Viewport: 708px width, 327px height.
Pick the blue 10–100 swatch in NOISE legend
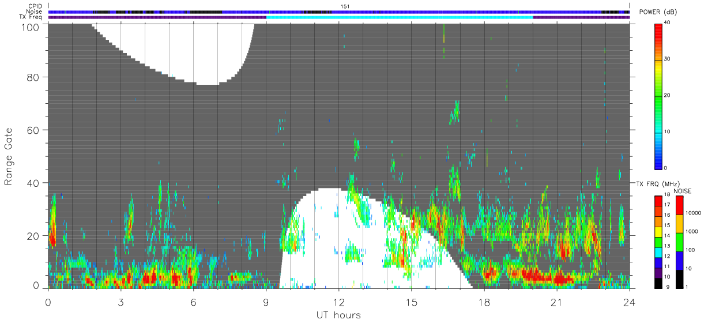[x=679, y=261]
